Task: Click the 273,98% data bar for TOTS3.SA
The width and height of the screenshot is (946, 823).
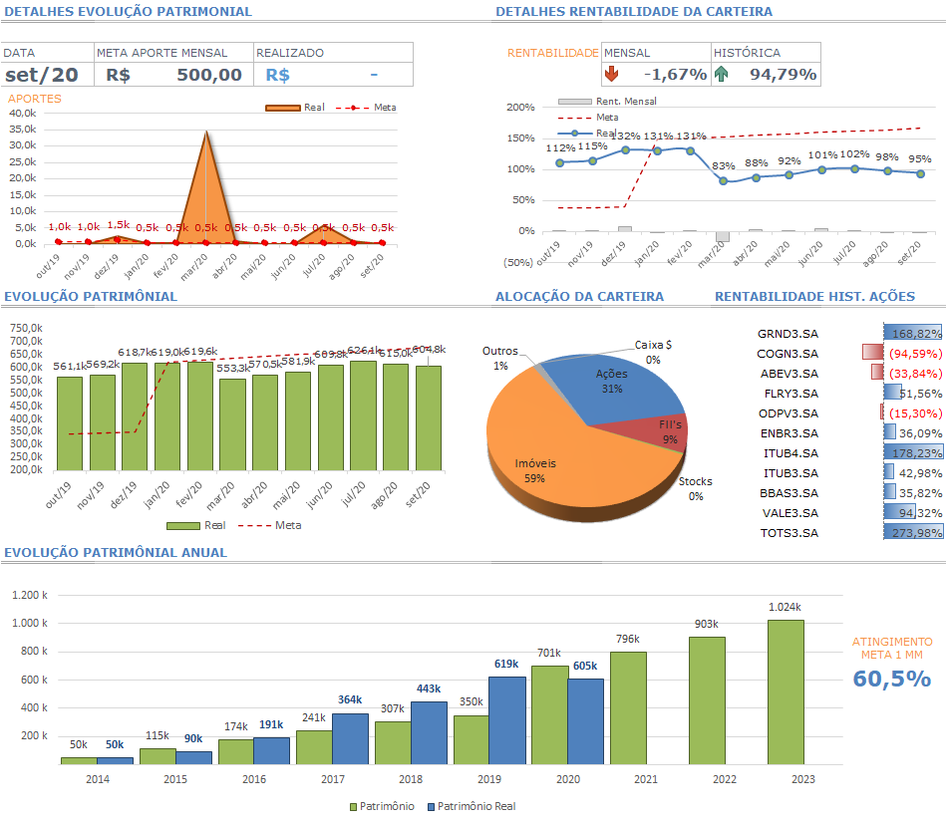Action: click(x=913, y=532)
